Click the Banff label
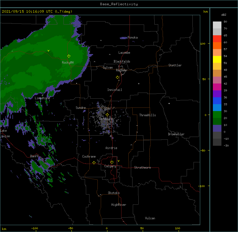 34,156
